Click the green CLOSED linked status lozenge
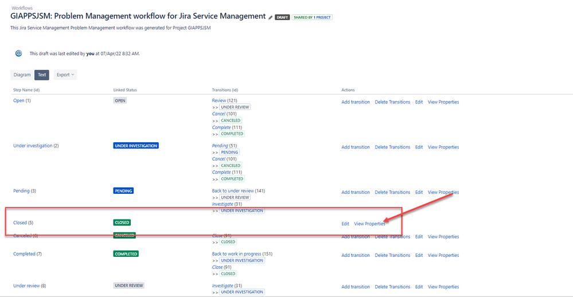 pos(122,222)
